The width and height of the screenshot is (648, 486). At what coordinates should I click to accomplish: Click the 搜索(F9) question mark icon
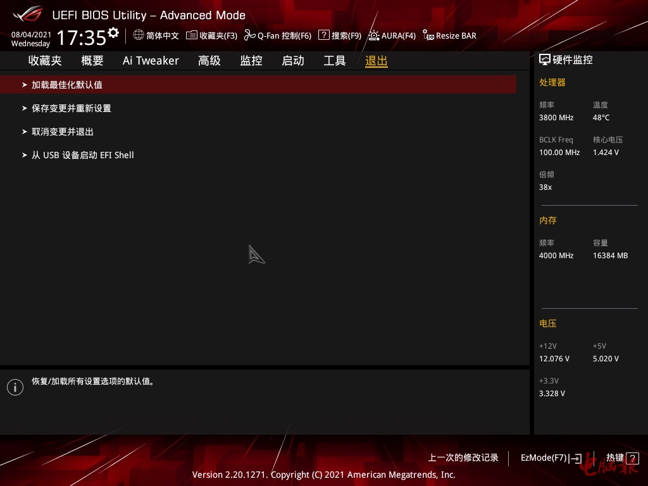pos(324,35)
